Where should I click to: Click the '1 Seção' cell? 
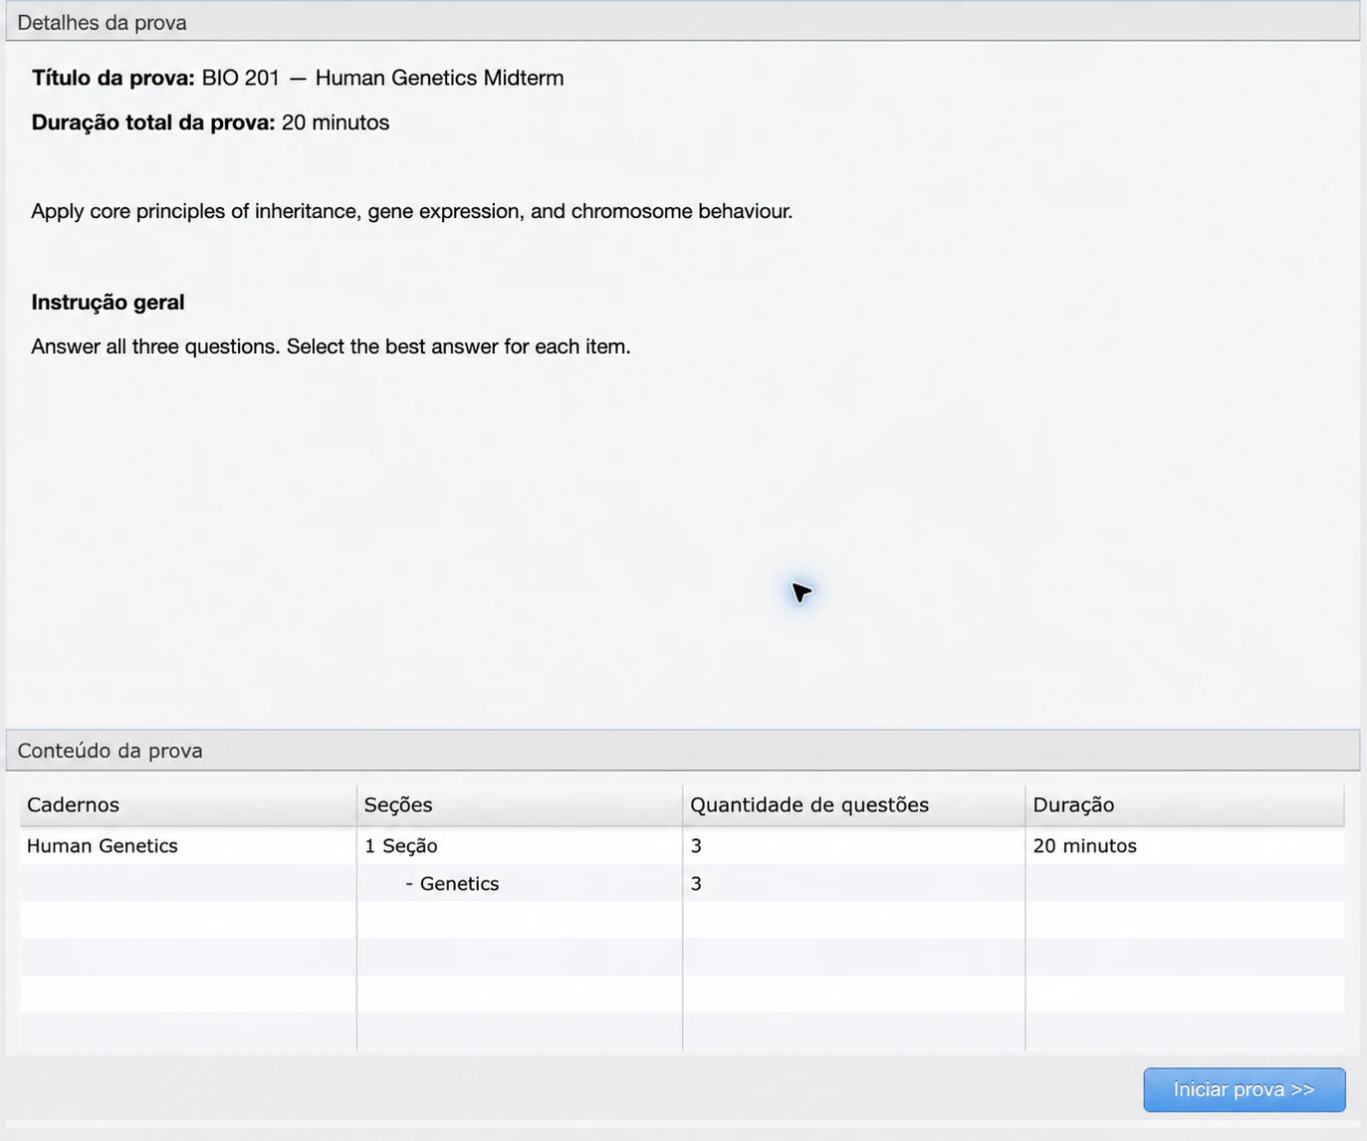click(x=520, y=845)
